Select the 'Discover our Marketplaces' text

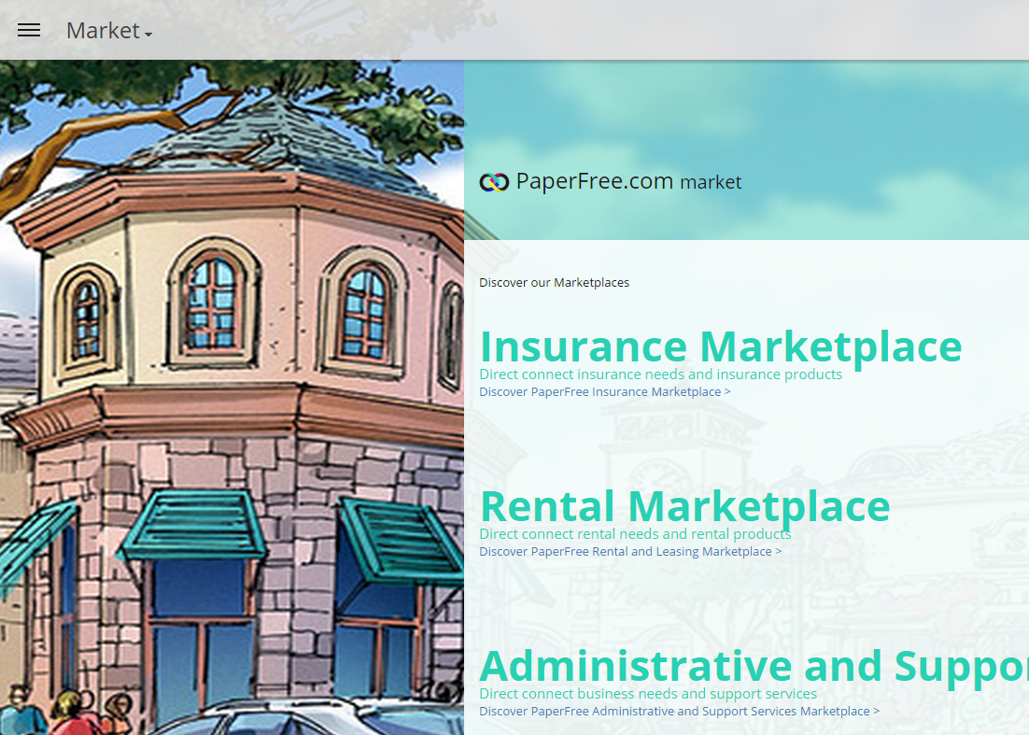[554, 282]
